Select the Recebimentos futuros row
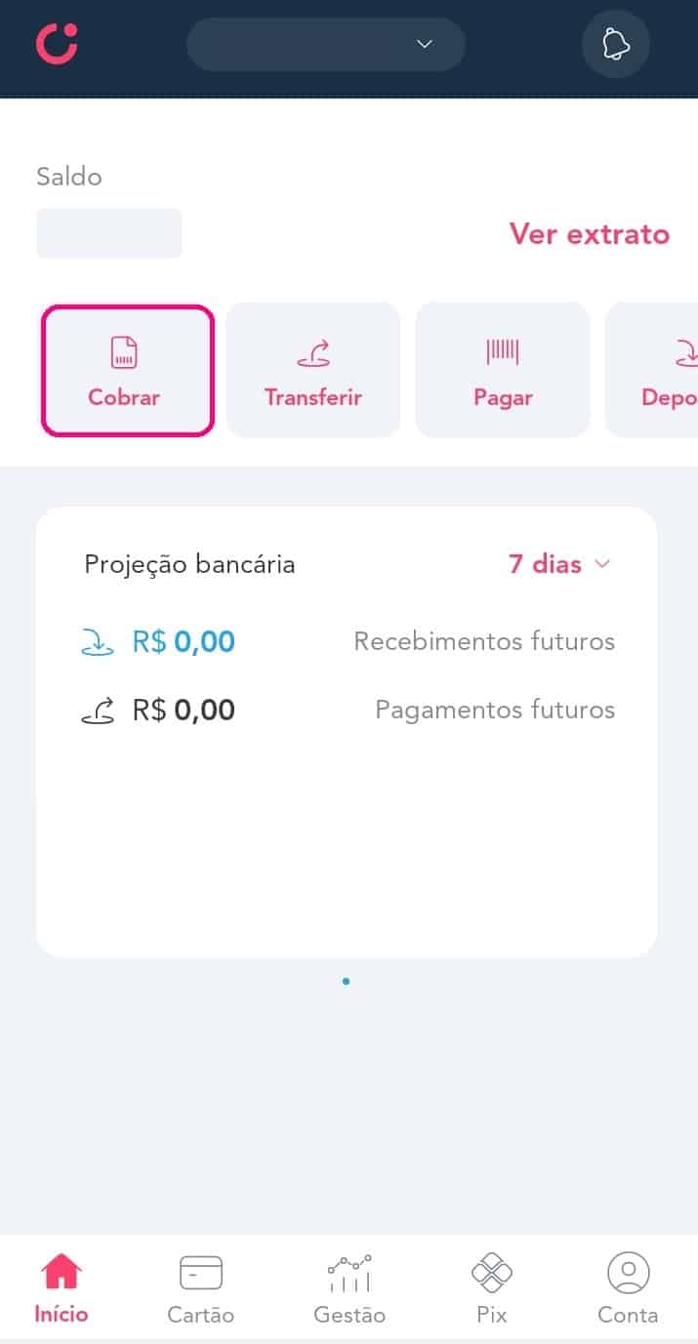 [348, 642]
